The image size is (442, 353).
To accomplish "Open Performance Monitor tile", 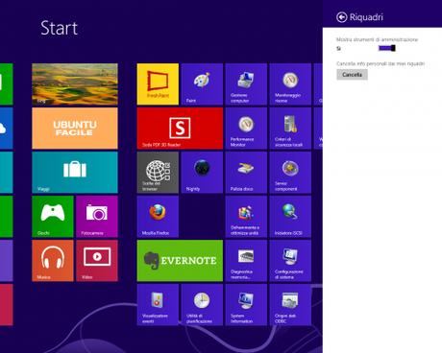I will [246, 129].
